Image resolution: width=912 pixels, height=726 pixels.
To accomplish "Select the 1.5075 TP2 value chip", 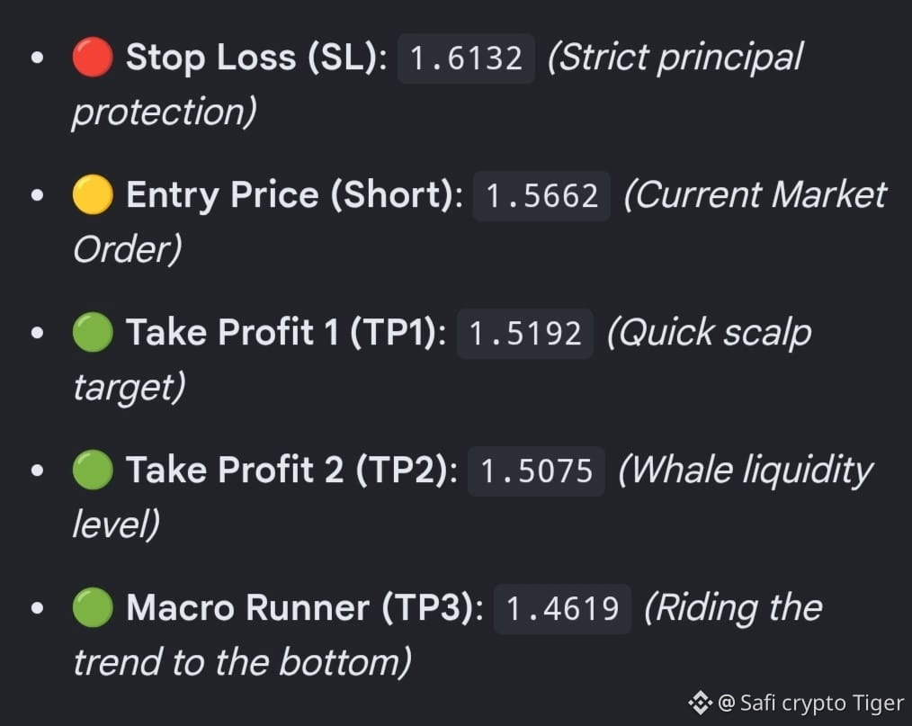I will (536, 471).
